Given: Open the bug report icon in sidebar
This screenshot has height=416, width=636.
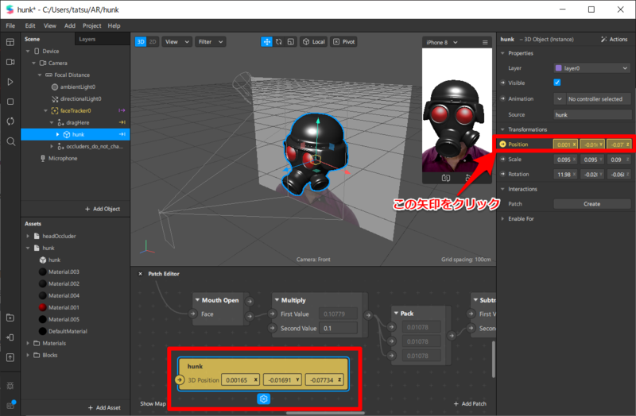Looking at the screenshot, I should [10, 386].
